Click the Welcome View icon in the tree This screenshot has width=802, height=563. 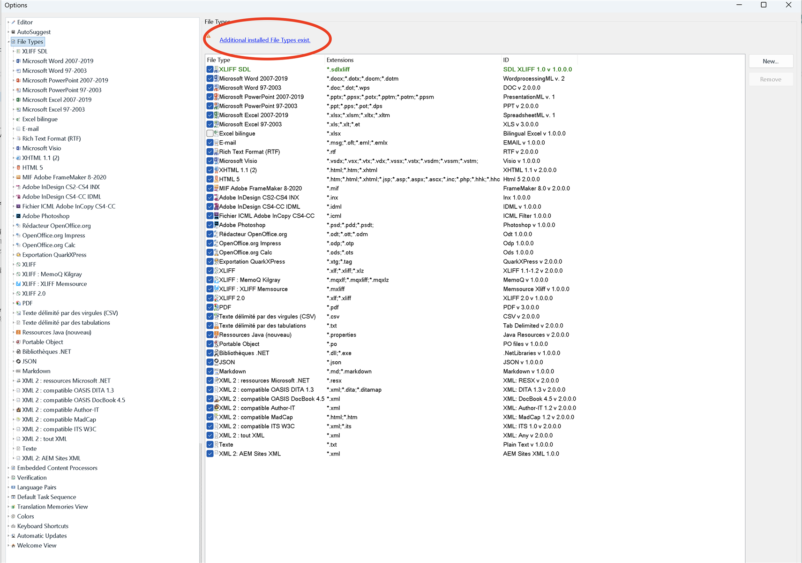coord(14,545)
